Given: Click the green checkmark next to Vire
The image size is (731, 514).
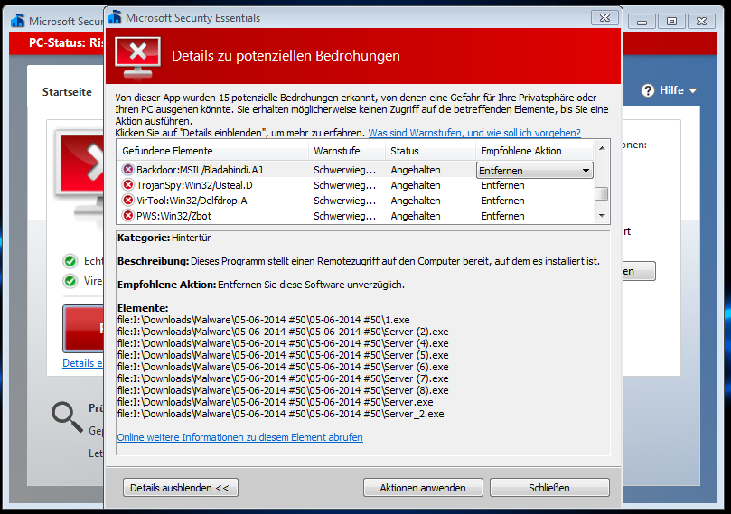Looking at the screenshot, I should (70, 281).
